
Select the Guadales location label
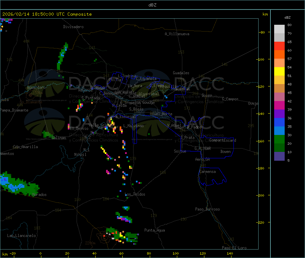181,73
